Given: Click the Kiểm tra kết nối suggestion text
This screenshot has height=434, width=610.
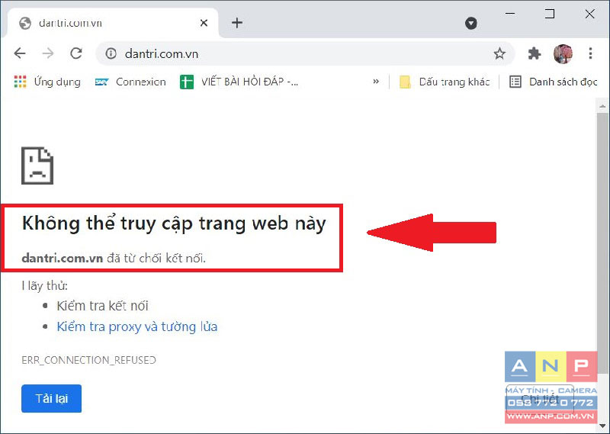Looking at the screenshot, I should [x=102, y=306].
